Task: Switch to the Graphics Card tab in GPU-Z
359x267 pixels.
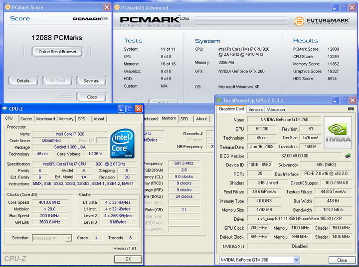Action: tap(231, 109)
